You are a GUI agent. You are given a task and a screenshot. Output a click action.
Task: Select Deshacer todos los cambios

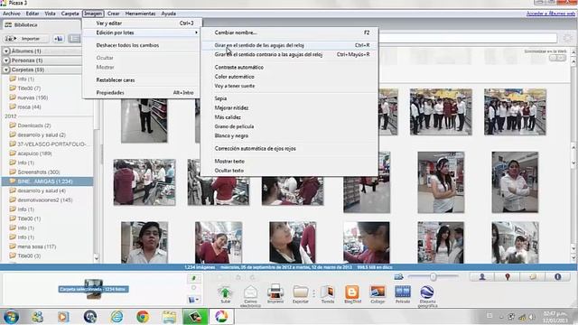[142, 45]
